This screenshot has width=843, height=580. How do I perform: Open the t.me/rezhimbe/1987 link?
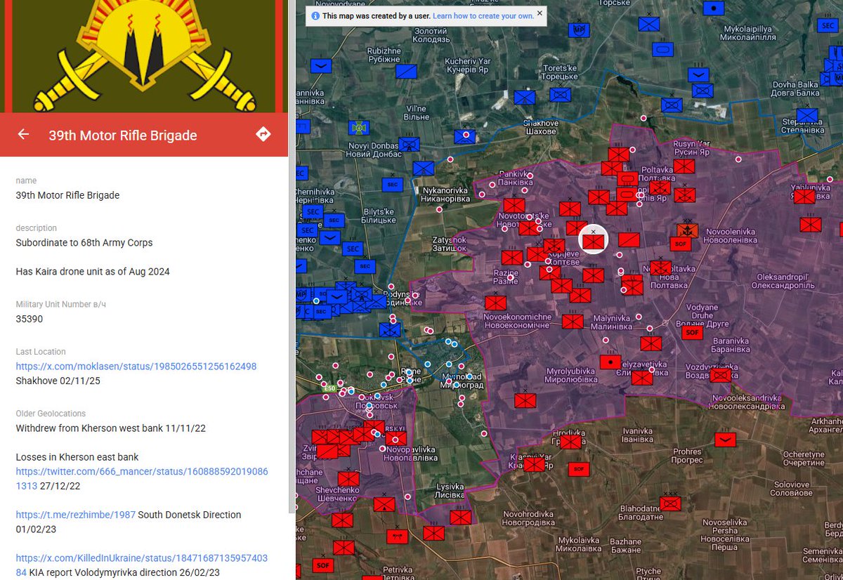tap(75, 515)
